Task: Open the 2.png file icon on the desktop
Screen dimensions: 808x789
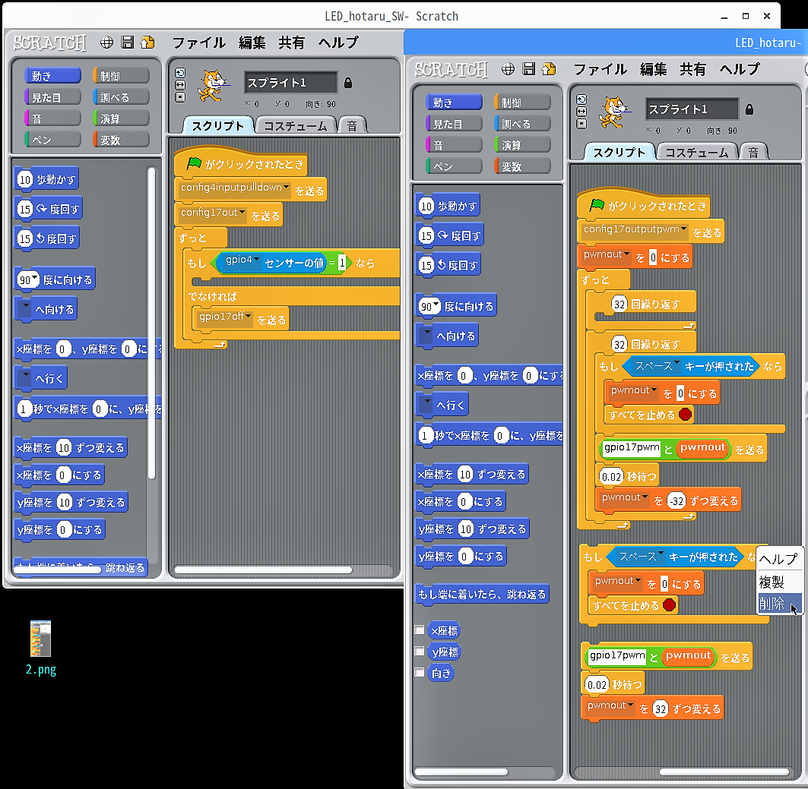Action: coord(41,639)
